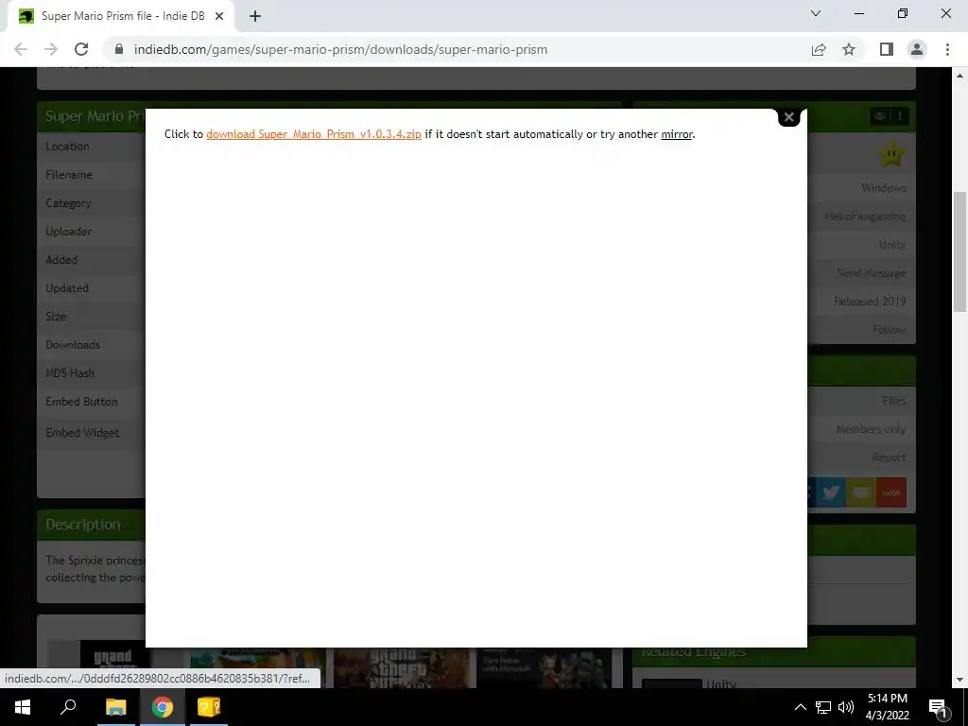
Task: Toggle watch eye icon in profile header
Action: [880, 116]
